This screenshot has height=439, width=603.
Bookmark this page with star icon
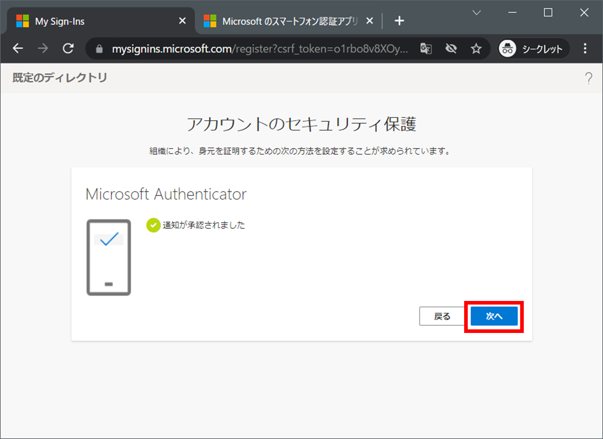pyautogui.click(x=476, y=49)
